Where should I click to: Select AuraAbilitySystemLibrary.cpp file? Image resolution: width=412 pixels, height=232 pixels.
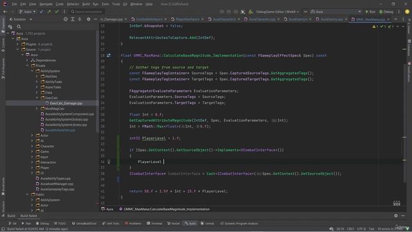click(66, 124)
